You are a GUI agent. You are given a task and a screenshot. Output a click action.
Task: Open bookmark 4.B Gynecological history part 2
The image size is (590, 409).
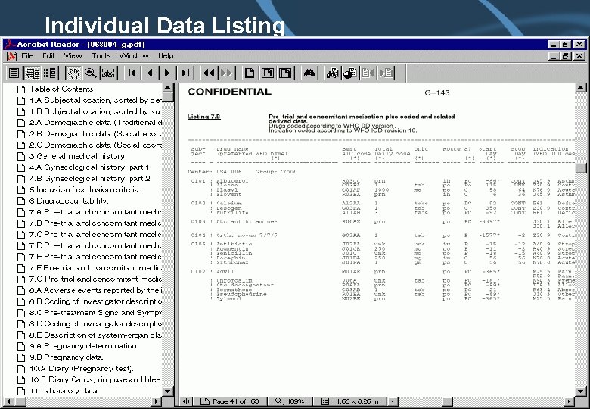click(91, 179)
